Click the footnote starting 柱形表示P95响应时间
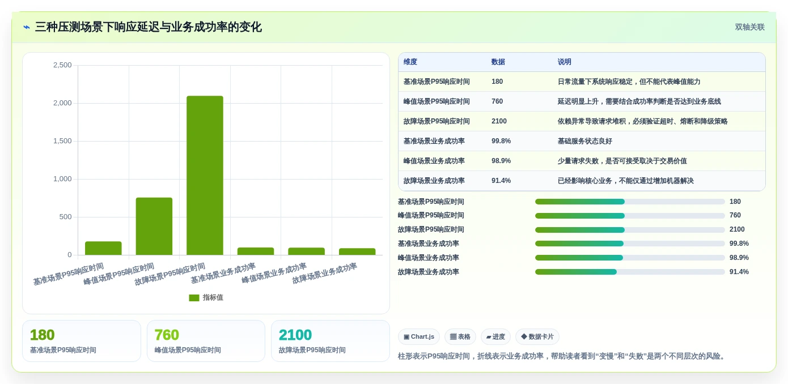Viewport: 788px width, 384px height. coord(563,356)
